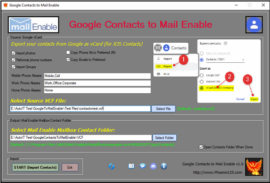Disable Copy Emails to Preferred
The width and height of the screenshot is (270, 183).
[68, 60]
